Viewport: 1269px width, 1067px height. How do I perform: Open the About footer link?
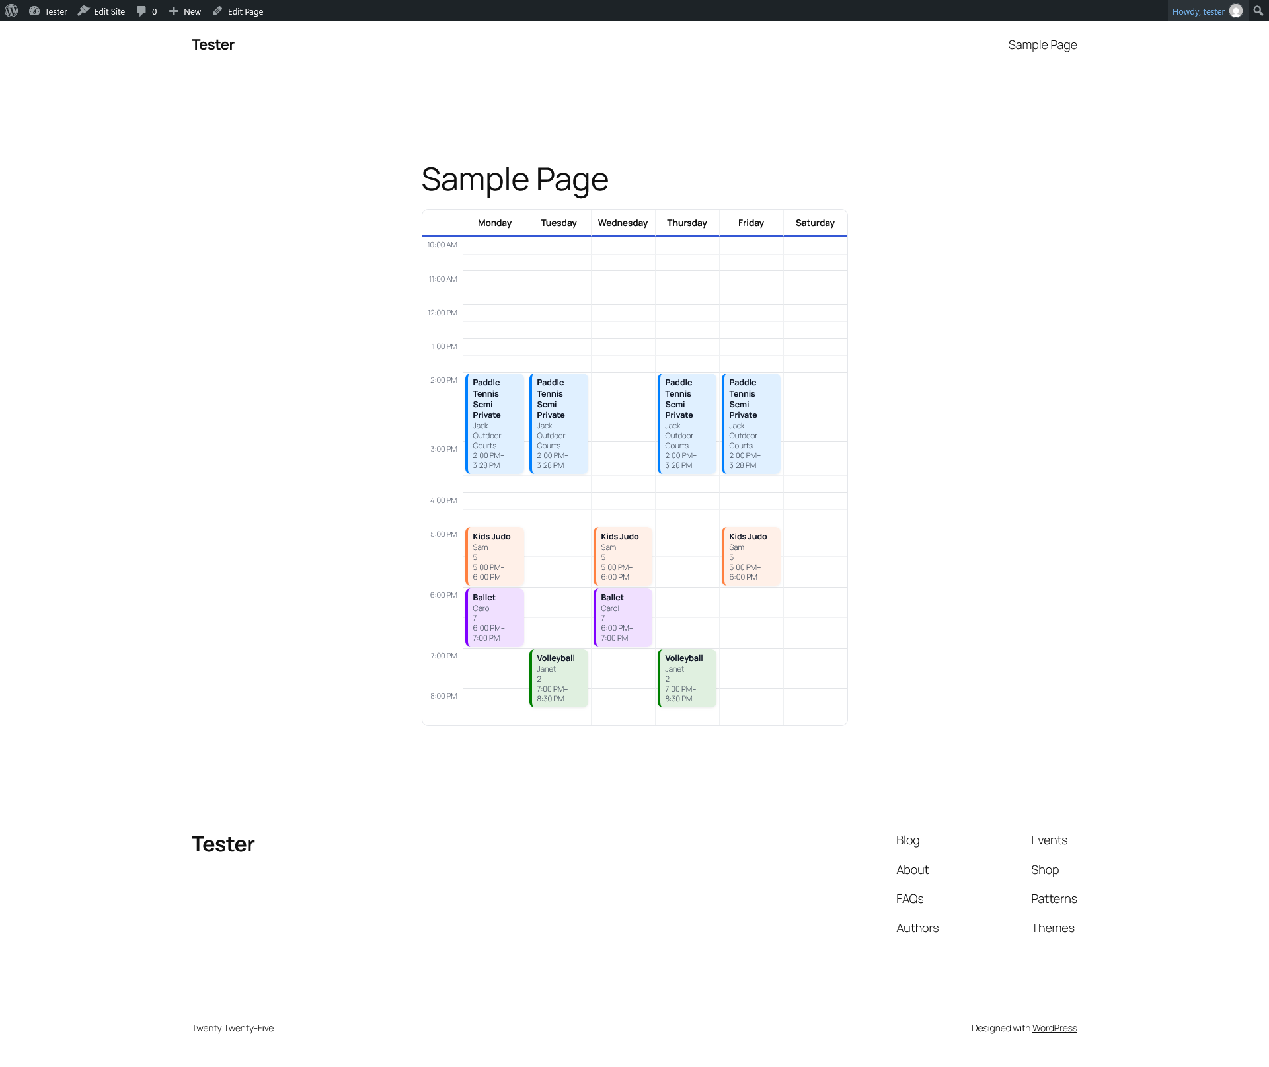912,870
